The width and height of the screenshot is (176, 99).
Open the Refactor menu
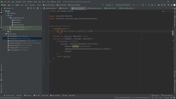click(x=30, y=2)
